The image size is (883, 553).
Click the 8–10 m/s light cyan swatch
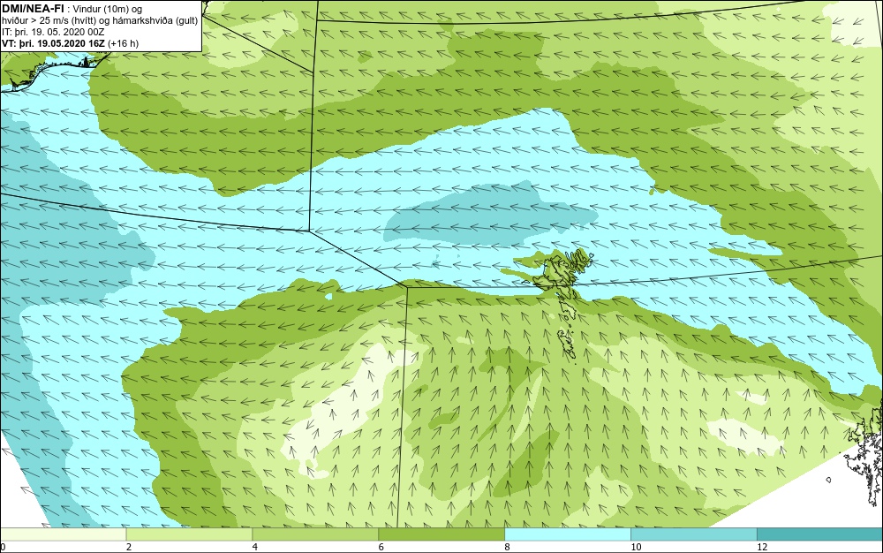click(x=568, y=534)
